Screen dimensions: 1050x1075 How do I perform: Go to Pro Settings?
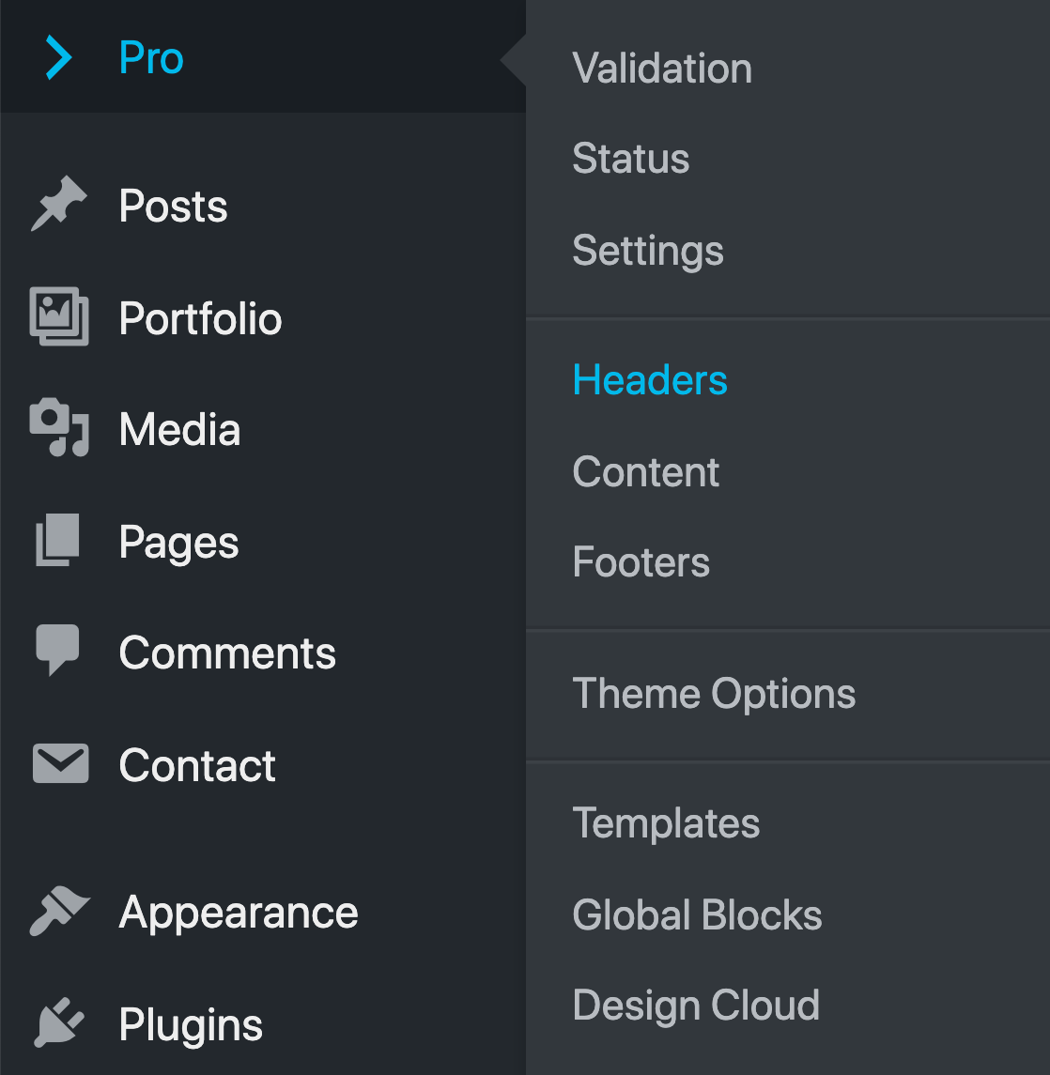click(647, 251)
